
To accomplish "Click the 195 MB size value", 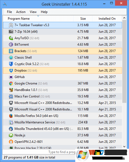I will [83, 70].
